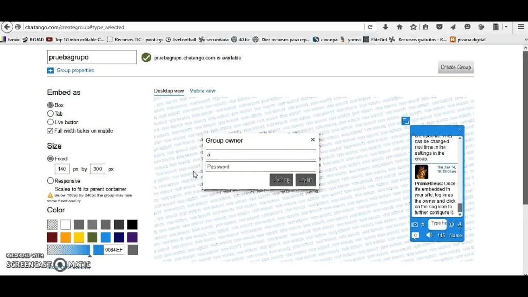Open the Group properties link
This screenshot has width=528, height=297.
75,70
